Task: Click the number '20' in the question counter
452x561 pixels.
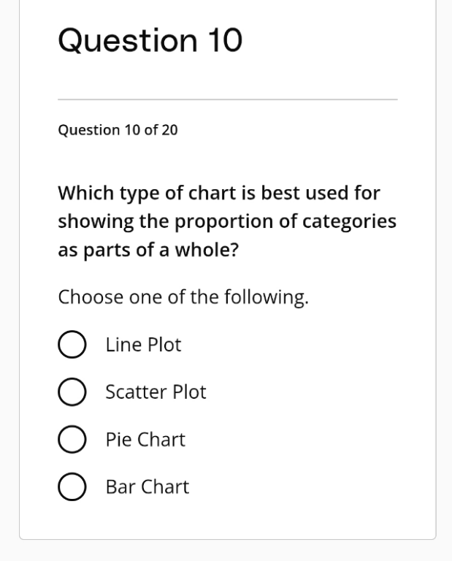Action: [169, 130]
